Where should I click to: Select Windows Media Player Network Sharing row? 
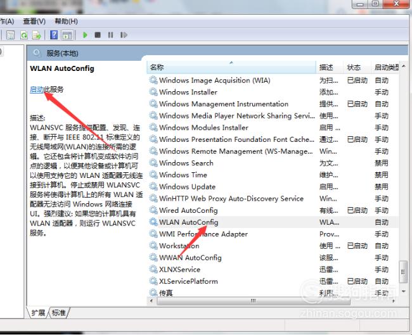[x=273, y=115]
